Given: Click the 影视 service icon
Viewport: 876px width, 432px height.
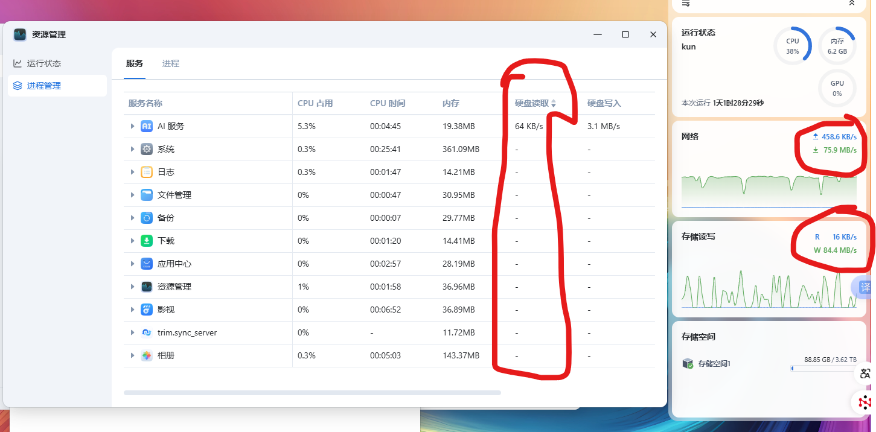Looking at the screenshot, I should (x=147, y=310).
